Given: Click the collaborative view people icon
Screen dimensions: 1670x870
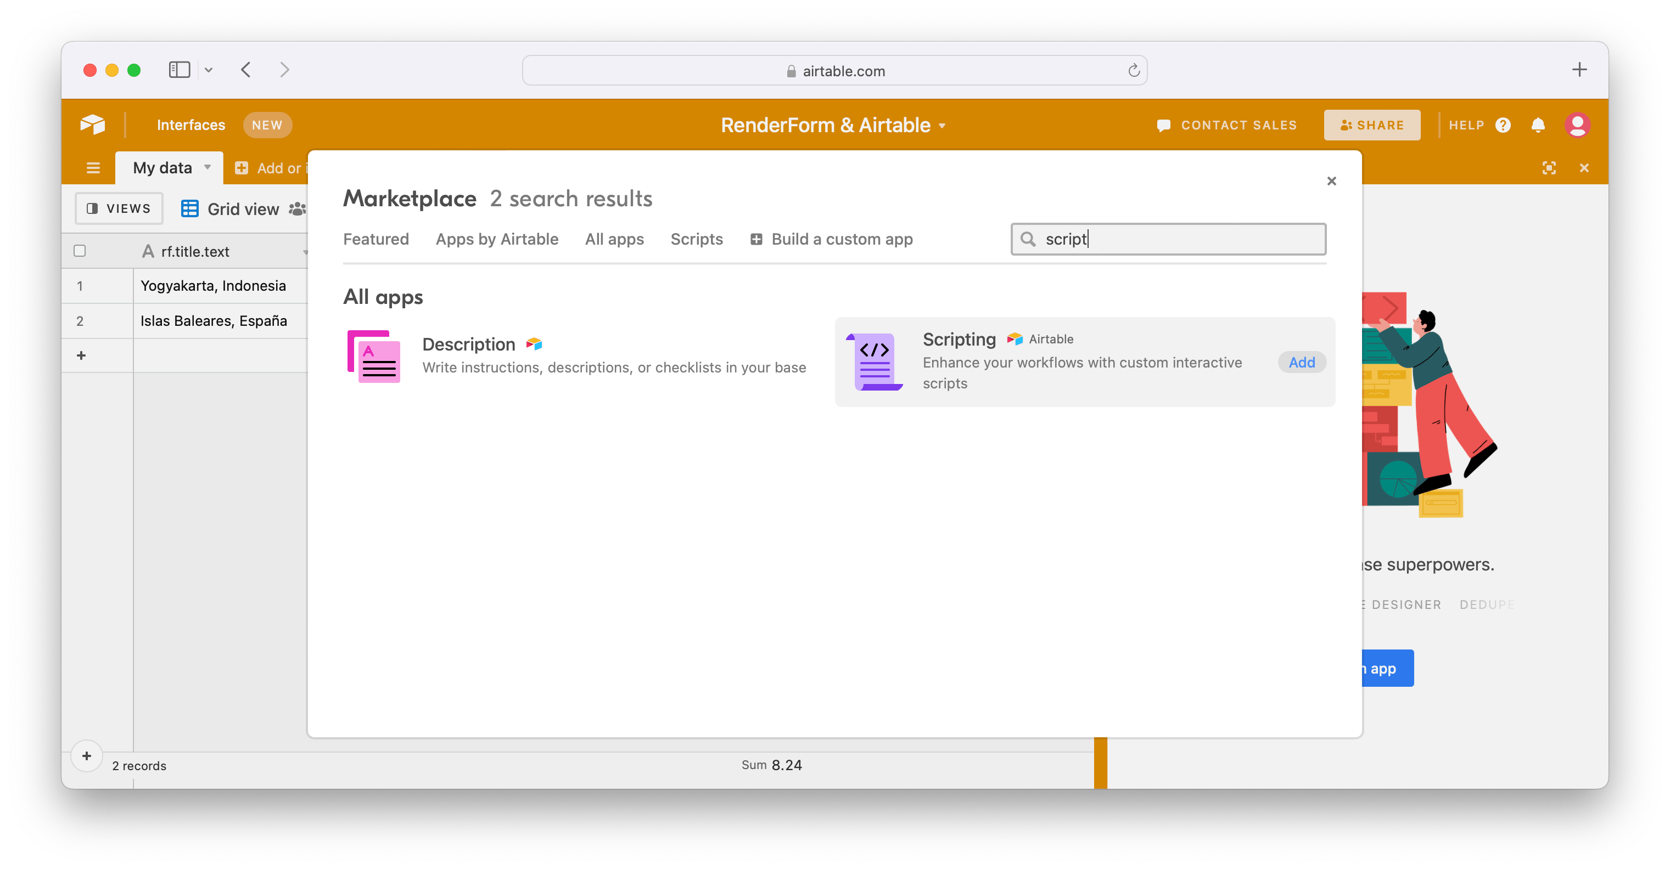Looking at the screenshot, I should click(x=297, y=208).
